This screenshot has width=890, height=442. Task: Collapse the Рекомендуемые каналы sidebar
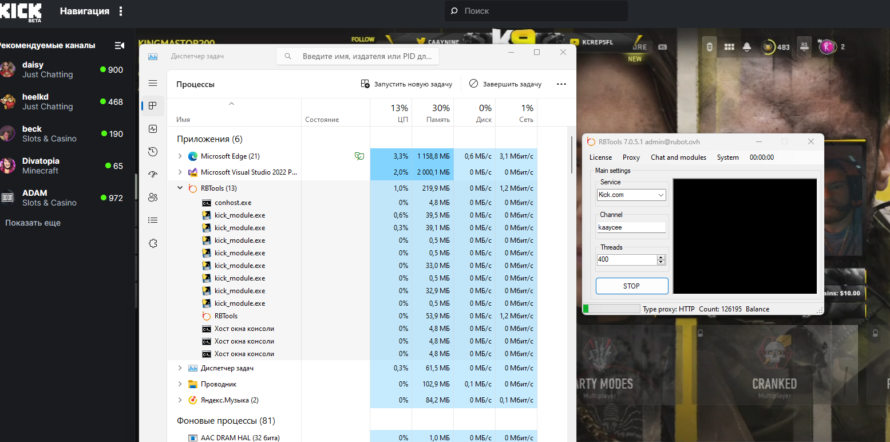(119, 45)
